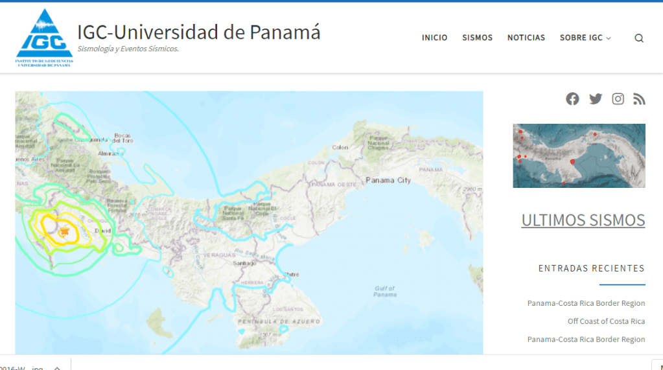Click the Sismología y Eventos Sísmicos tagline
663x370 pixels.
tap(128, 49)
